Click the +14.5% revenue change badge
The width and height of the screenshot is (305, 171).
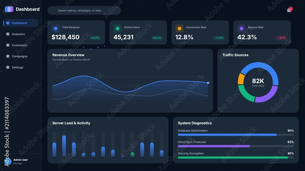95,38
